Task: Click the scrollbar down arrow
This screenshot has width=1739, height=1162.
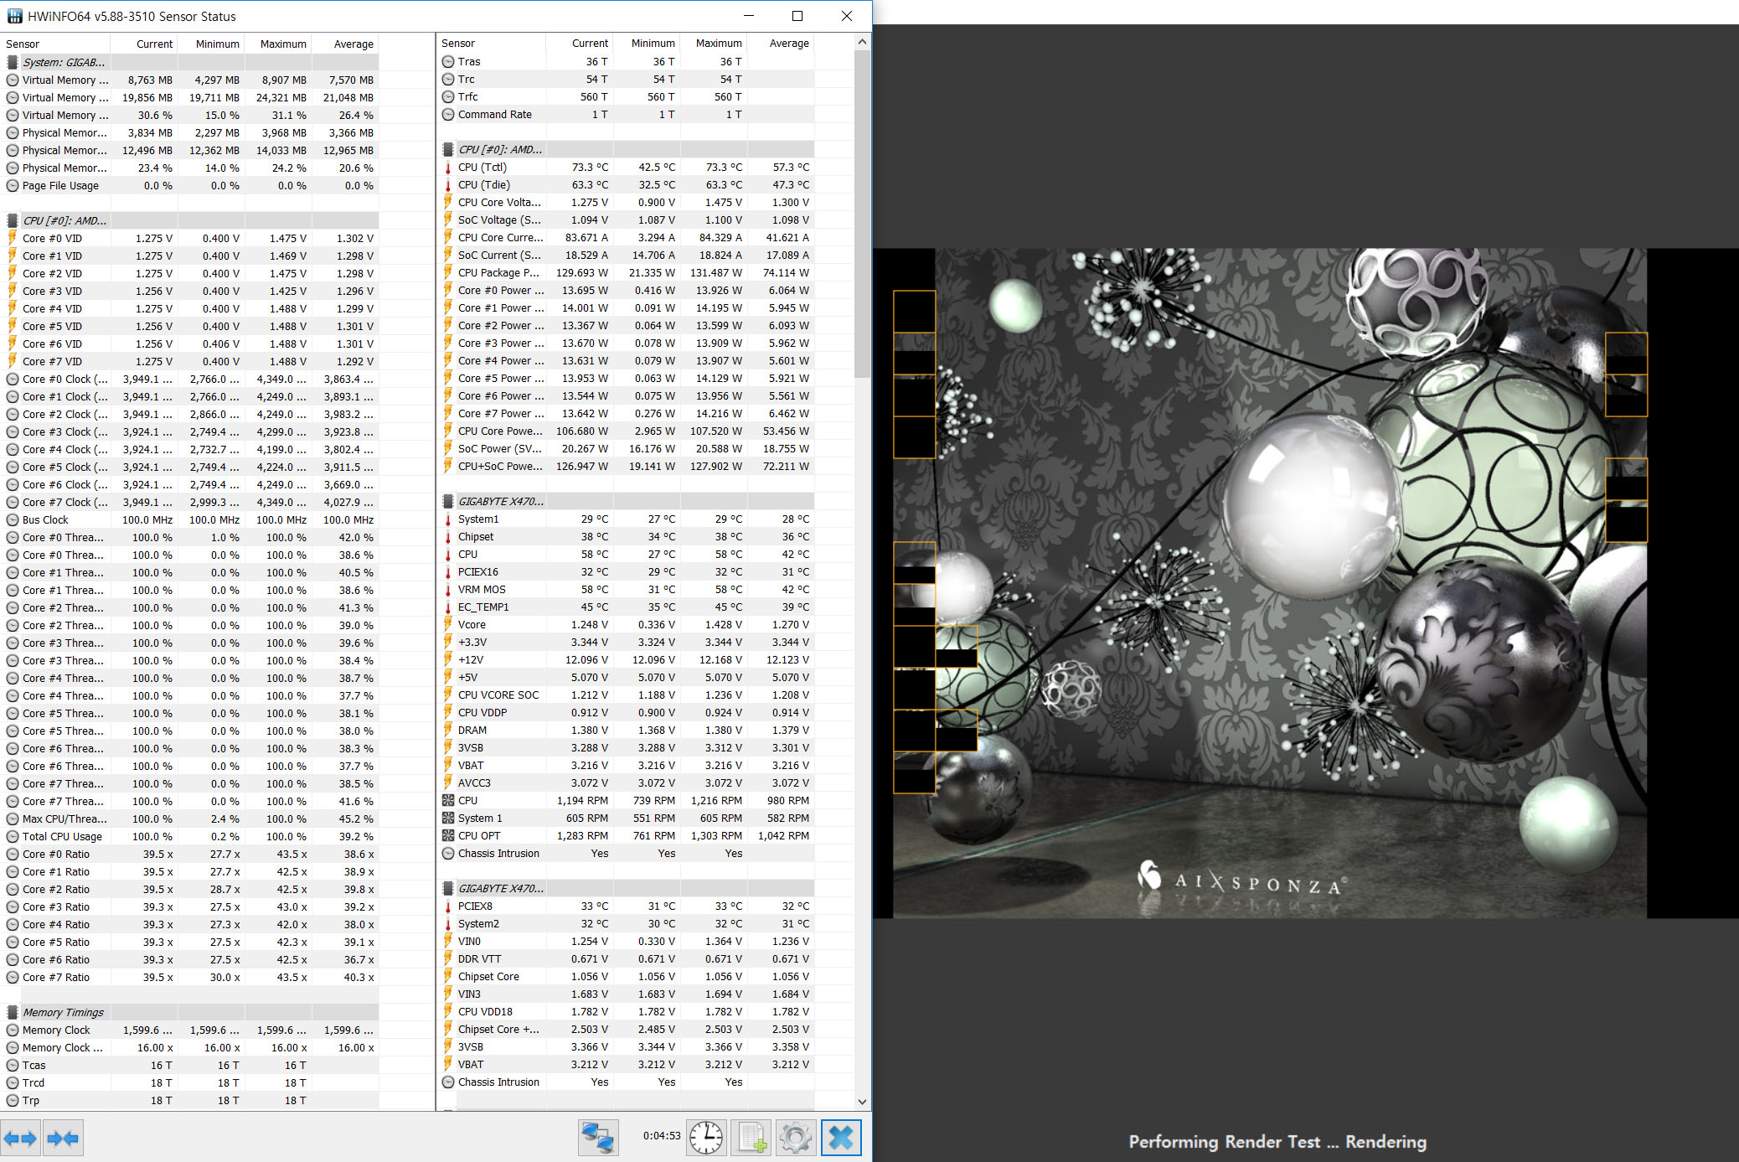Action: click(x=862, y=1102)
